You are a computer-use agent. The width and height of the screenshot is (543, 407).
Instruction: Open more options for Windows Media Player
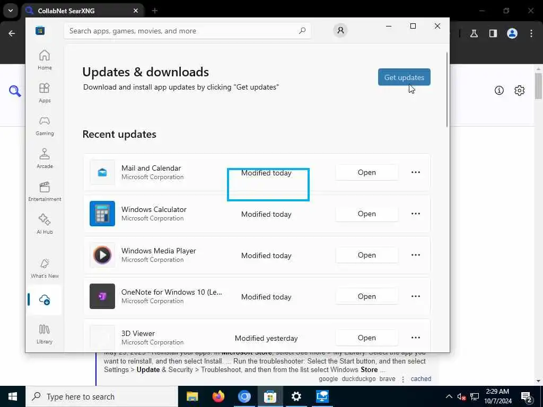pyautogui.click(x=416, y=255)
